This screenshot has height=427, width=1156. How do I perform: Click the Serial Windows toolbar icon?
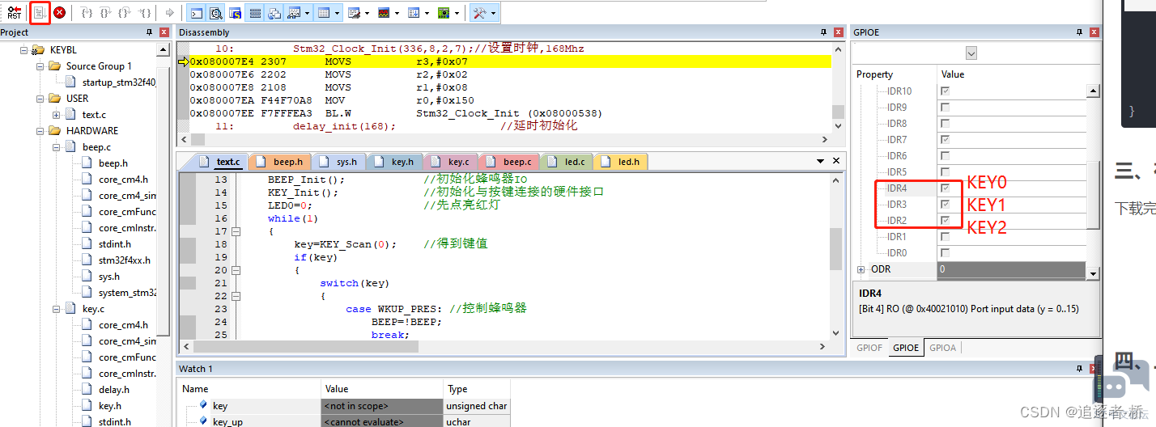click(x=354, y=13)
